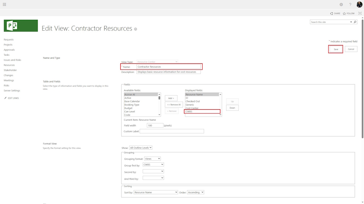Open Issues and Risks navigation link

tap(12, 60)
